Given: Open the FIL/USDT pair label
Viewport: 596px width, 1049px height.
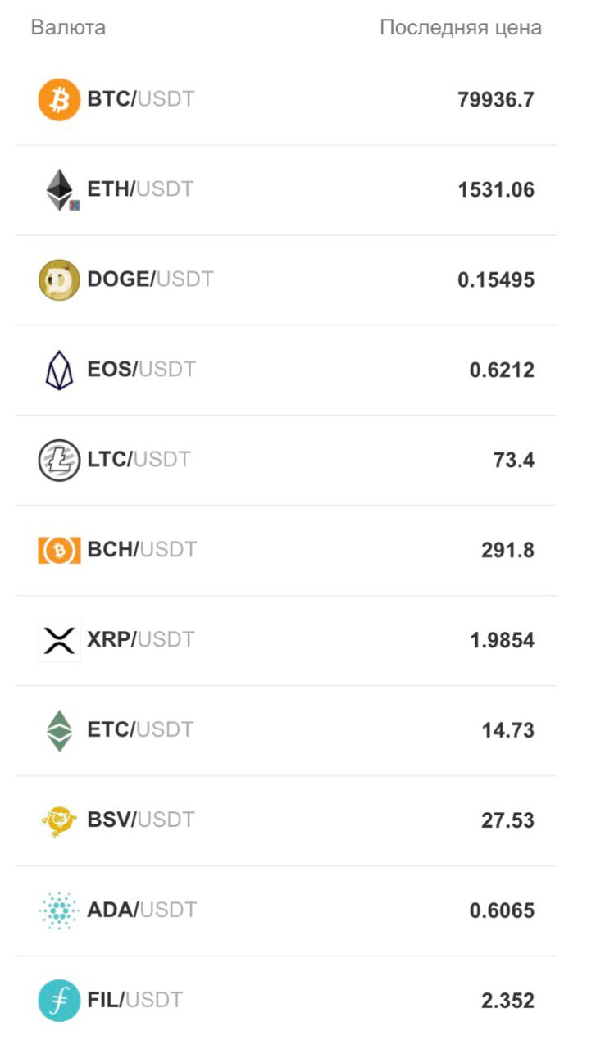Looking at the screenshot, I should tap(135, 1001).
